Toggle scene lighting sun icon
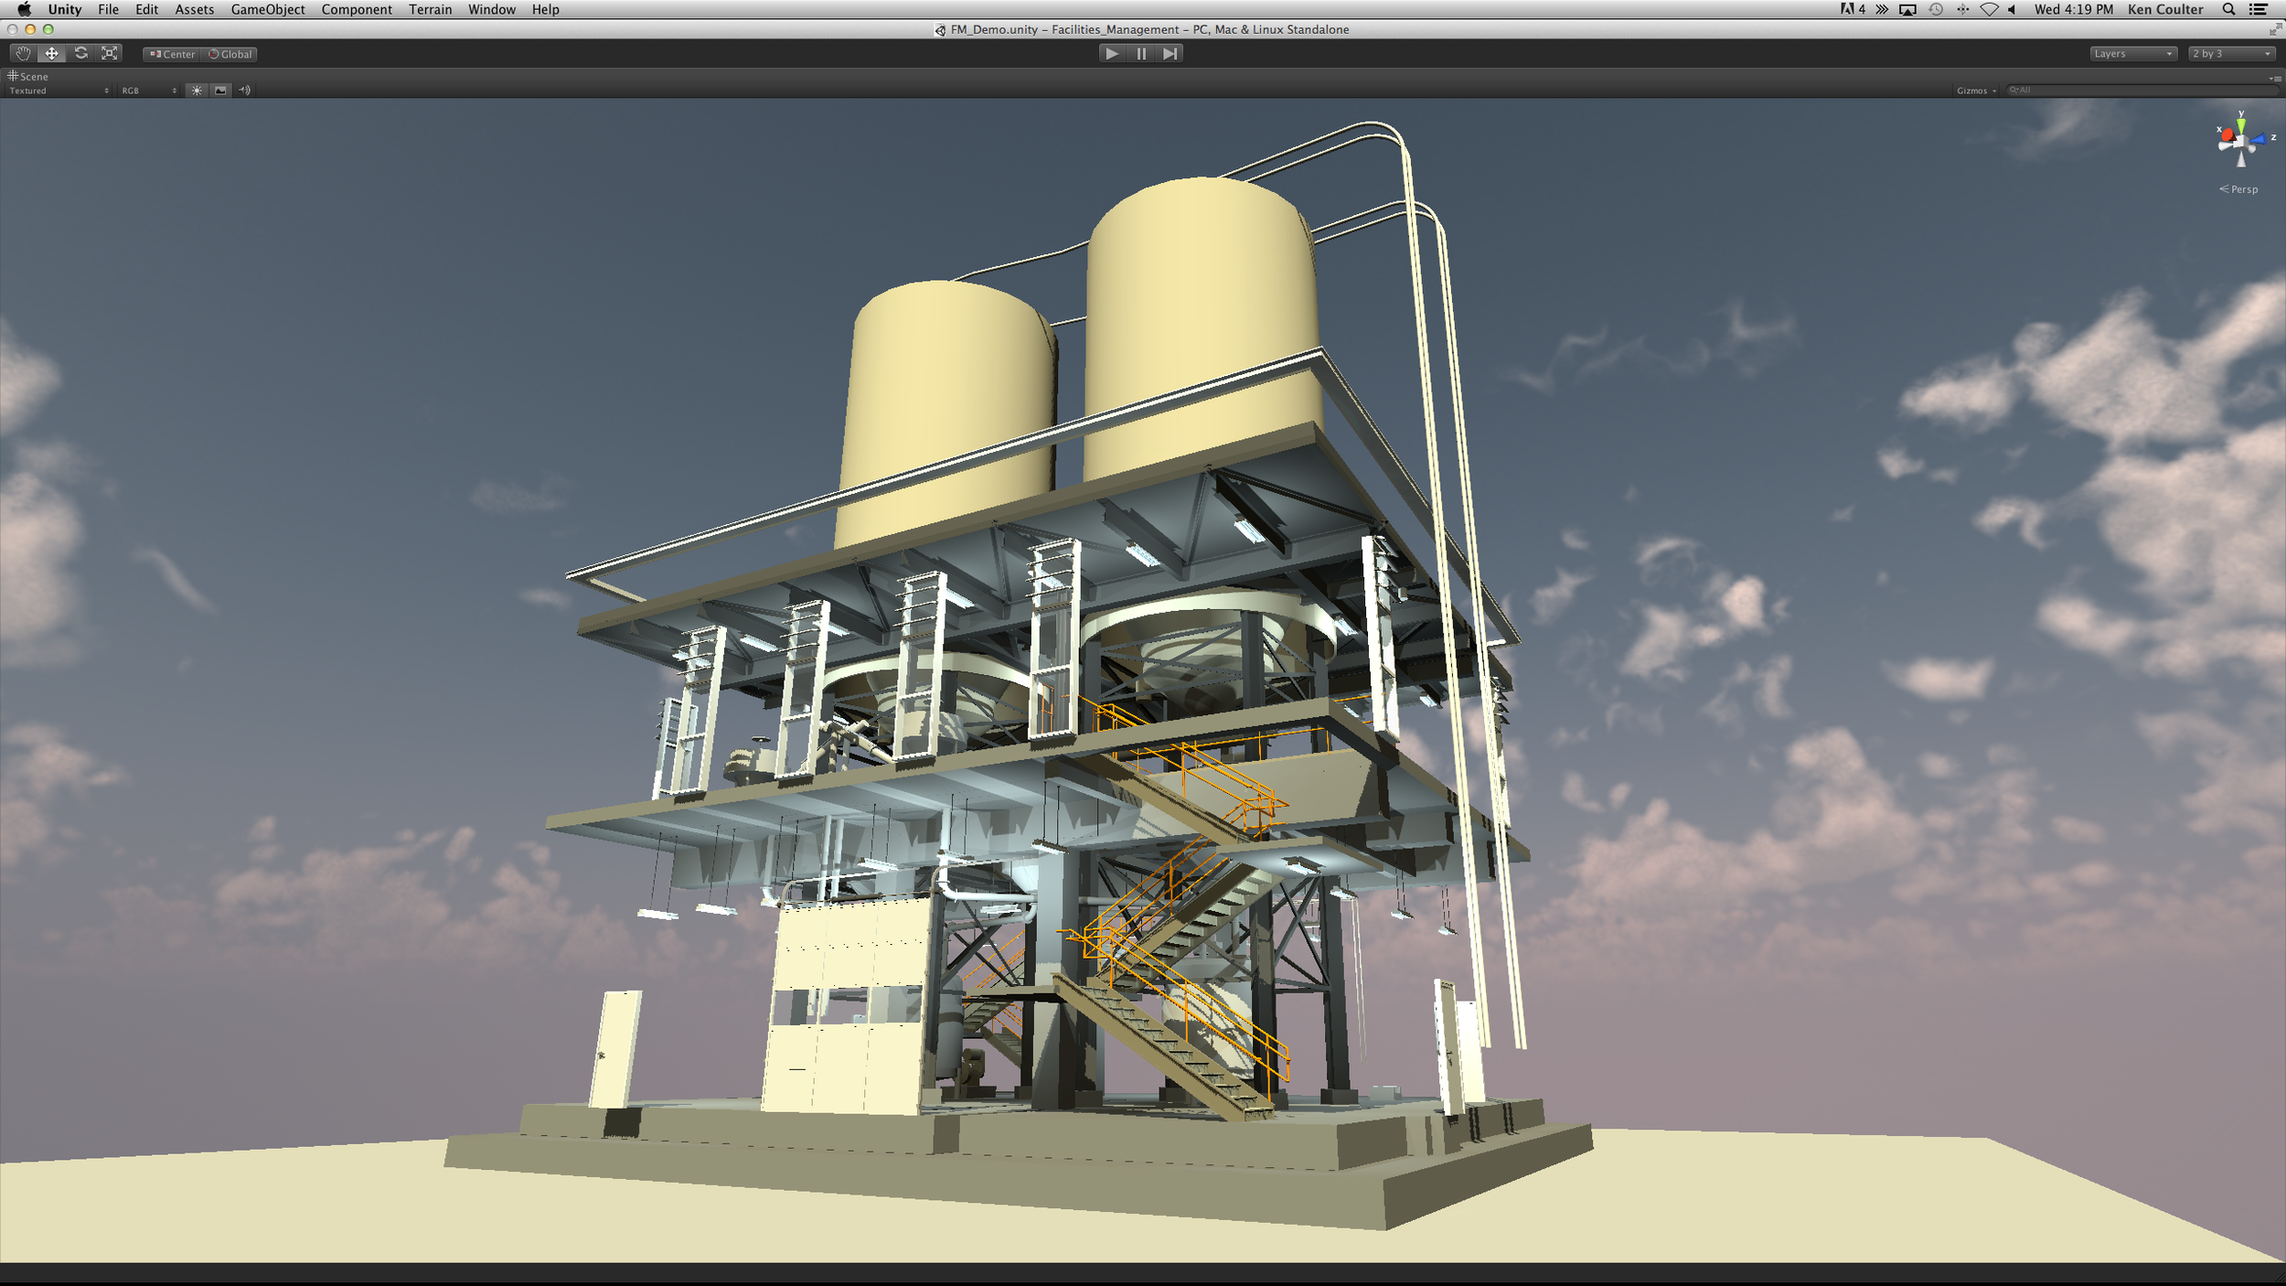Image resolution: width=2286 pixels, height=1286 pixels. (197, 91)
